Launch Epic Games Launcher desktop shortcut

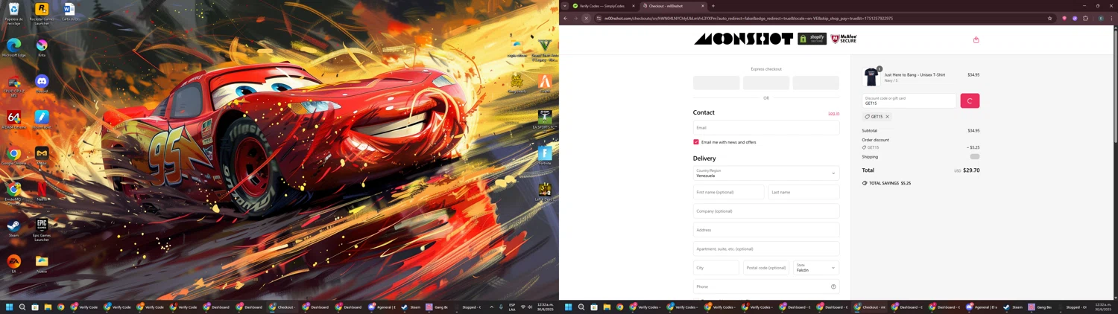click(x=42, y=228)
